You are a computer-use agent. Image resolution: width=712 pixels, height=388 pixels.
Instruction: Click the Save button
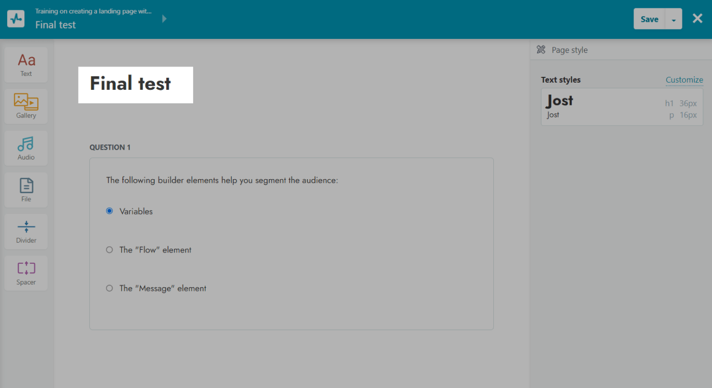(649, 19)
